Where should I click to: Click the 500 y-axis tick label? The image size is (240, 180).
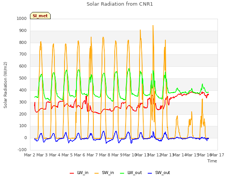point(23,78)
